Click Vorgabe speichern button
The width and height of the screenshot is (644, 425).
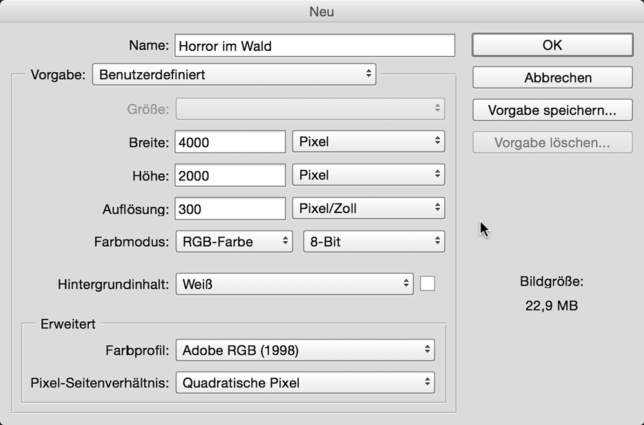552,110
